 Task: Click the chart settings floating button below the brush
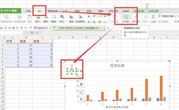[81, 92]
